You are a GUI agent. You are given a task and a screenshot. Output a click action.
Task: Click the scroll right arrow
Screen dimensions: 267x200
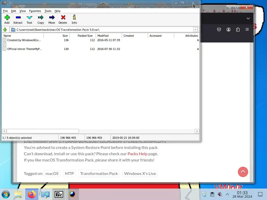pyautogui.click(x=197, y=131)
